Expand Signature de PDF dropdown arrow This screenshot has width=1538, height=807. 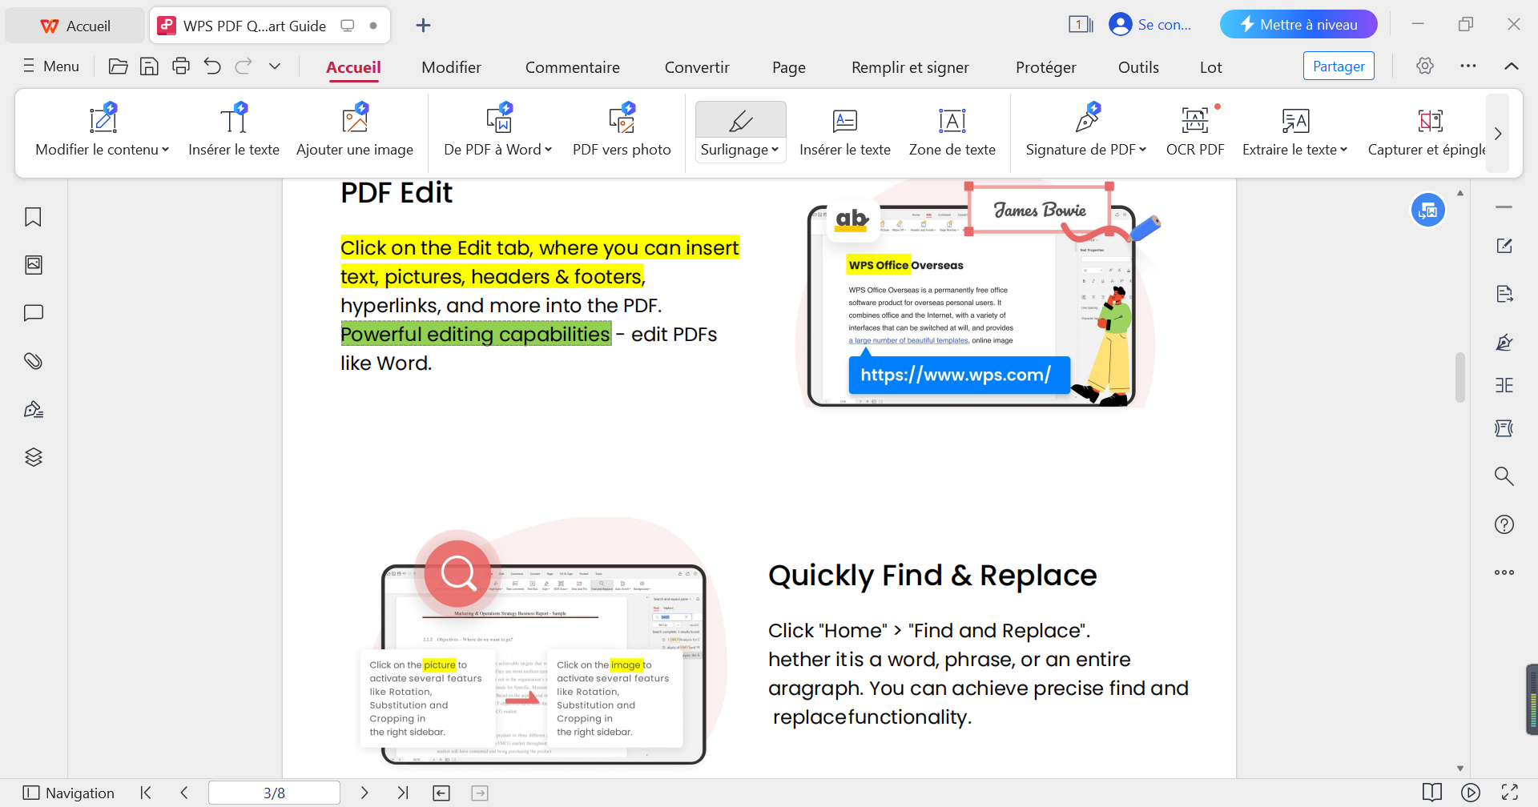tap(1143, 150)
